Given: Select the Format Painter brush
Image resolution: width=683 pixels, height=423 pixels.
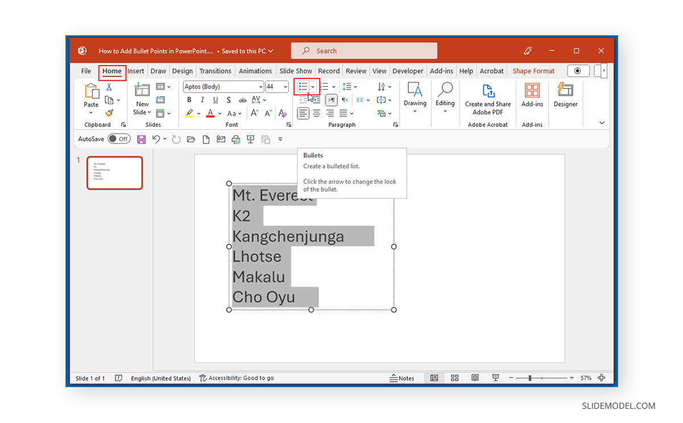Looking at the screenshot, I should [109, 113].
